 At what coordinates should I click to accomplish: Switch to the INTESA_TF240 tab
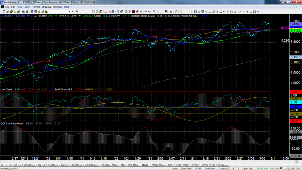[x=208, y=165]
